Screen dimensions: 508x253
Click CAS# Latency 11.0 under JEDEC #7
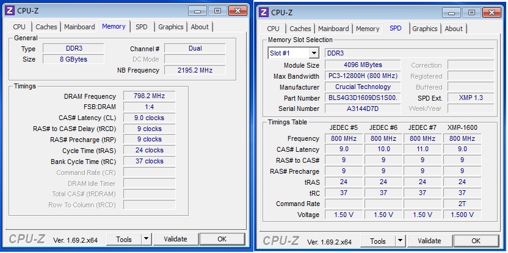[422, 149]
